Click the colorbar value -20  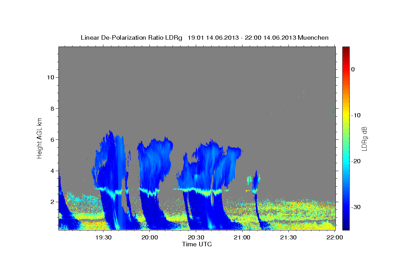tap(356, 161)
